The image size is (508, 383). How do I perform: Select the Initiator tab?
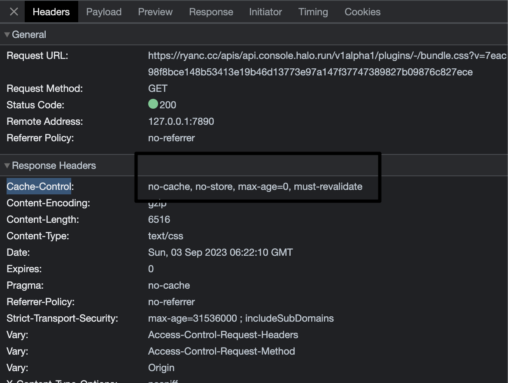tap(265, 12)
